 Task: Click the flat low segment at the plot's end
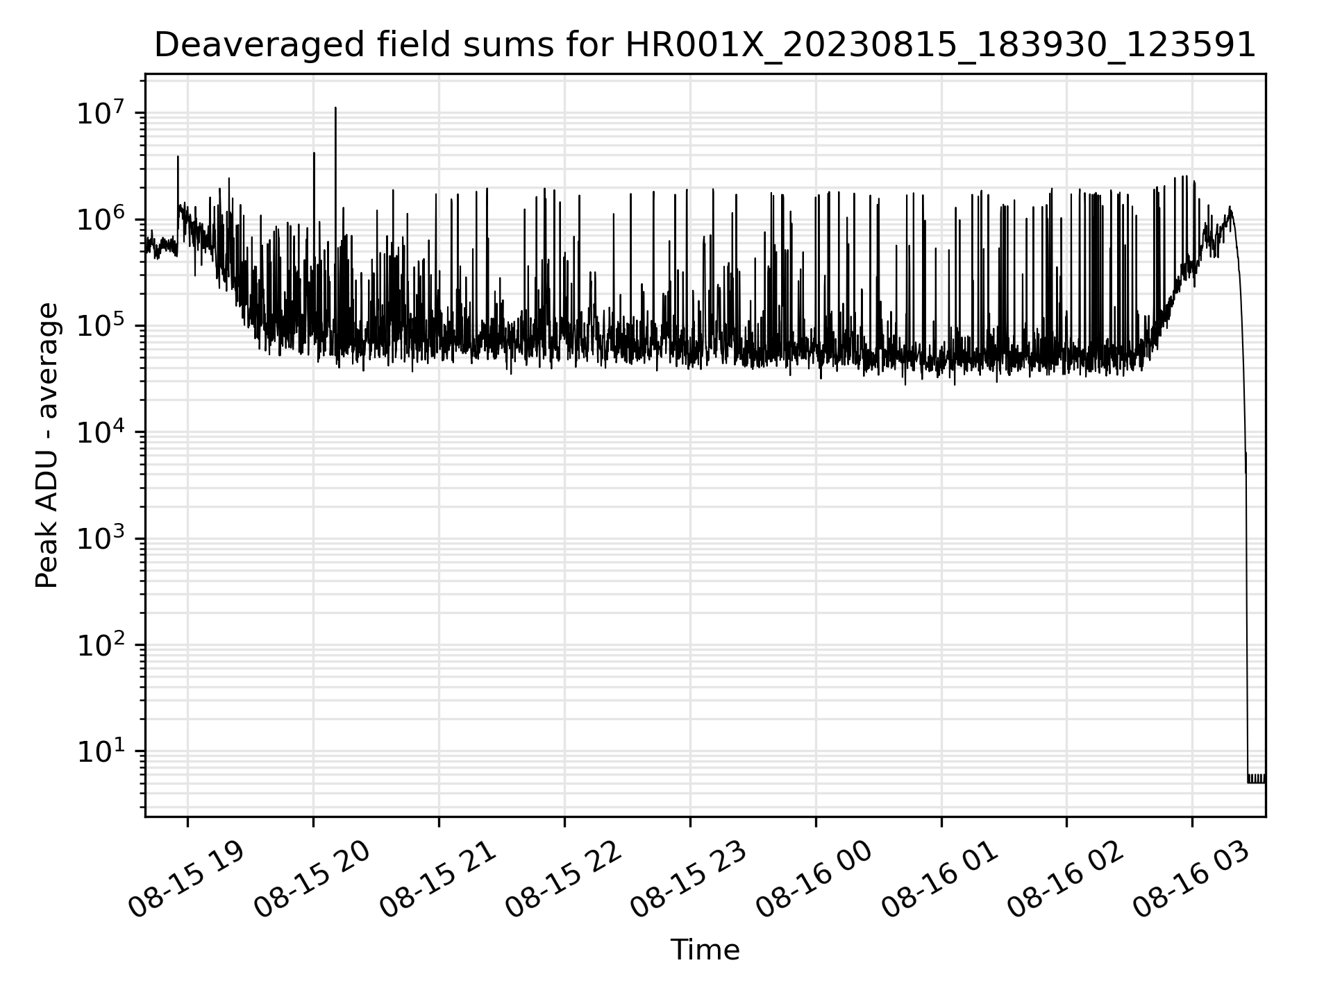1257,778
